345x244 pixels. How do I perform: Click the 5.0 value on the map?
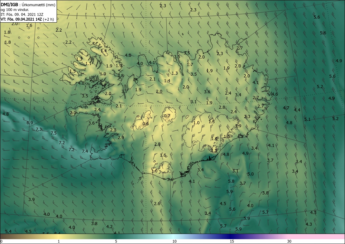(250, 174)
